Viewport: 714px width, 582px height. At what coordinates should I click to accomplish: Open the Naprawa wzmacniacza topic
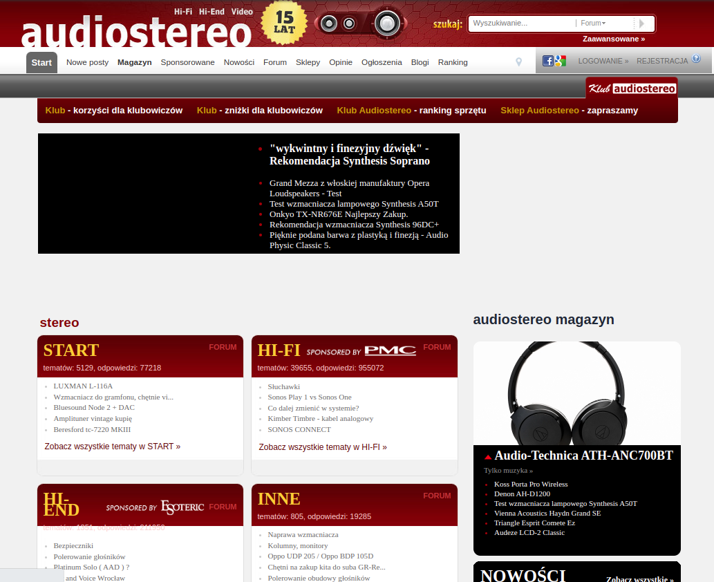click(303, 534)
